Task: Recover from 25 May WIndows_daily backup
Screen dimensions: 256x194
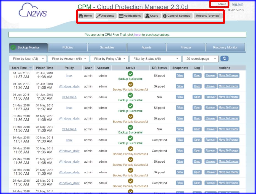Action: 211,183
